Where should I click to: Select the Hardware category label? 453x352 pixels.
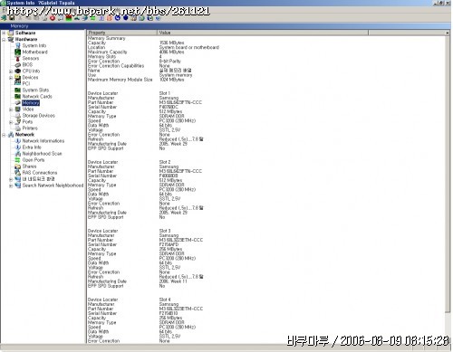tap(26, 39)
